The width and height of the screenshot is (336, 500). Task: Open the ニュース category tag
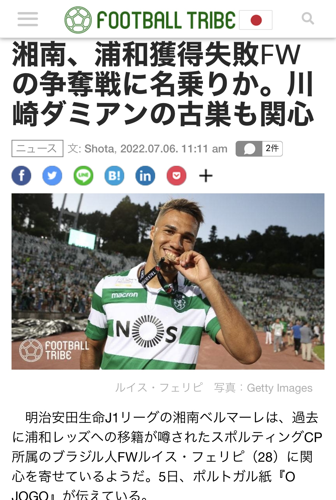[37, 148]
